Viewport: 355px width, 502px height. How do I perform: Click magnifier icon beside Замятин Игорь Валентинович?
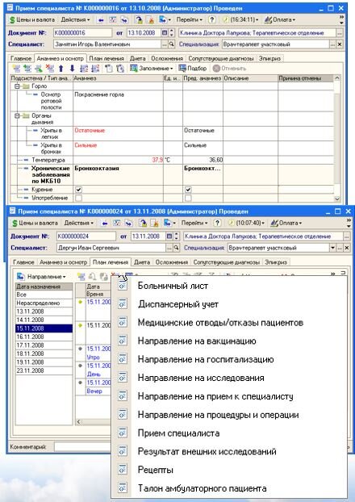(172, 44)
